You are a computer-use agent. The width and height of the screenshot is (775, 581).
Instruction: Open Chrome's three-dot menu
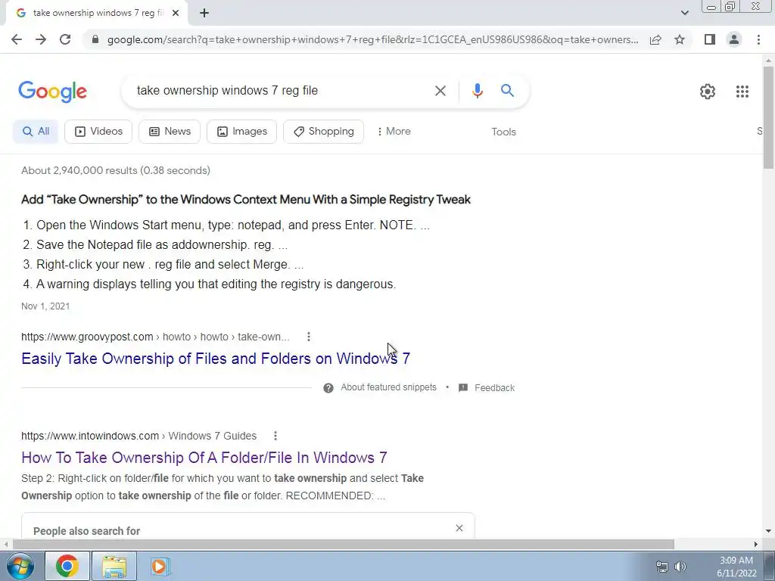click(758, 39)
